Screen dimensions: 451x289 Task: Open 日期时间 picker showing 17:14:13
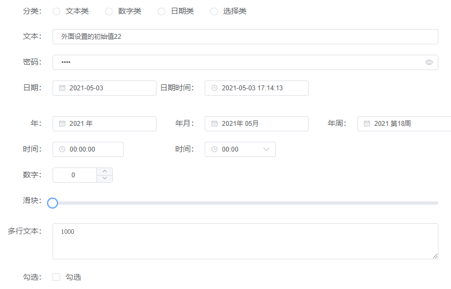(257, 88)
